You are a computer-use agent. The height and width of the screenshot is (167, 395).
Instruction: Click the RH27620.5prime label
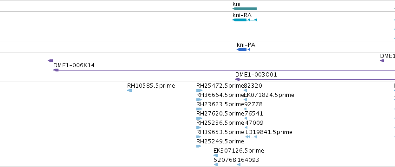point(220,114)
